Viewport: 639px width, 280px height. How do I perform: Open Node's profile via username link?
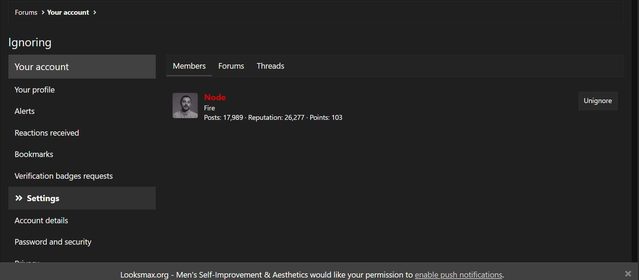tap(215, 97)
